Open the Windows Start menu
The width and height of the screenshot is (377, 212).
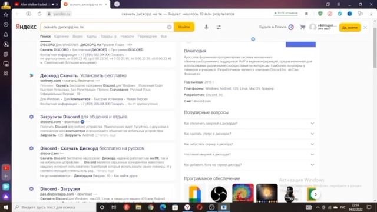click(x=6, y=207)
